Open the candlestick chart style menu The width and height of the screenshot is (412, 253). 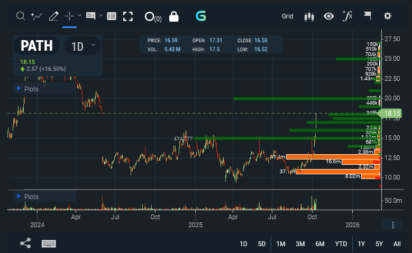coord(309,16)
